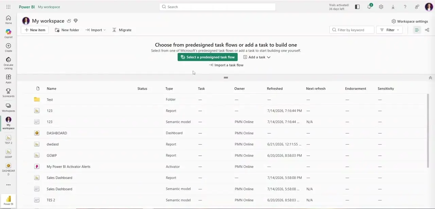The width and height of the screenshot is (435, 209).
Task: Click the Power BI title link
Action: (27, 7)
